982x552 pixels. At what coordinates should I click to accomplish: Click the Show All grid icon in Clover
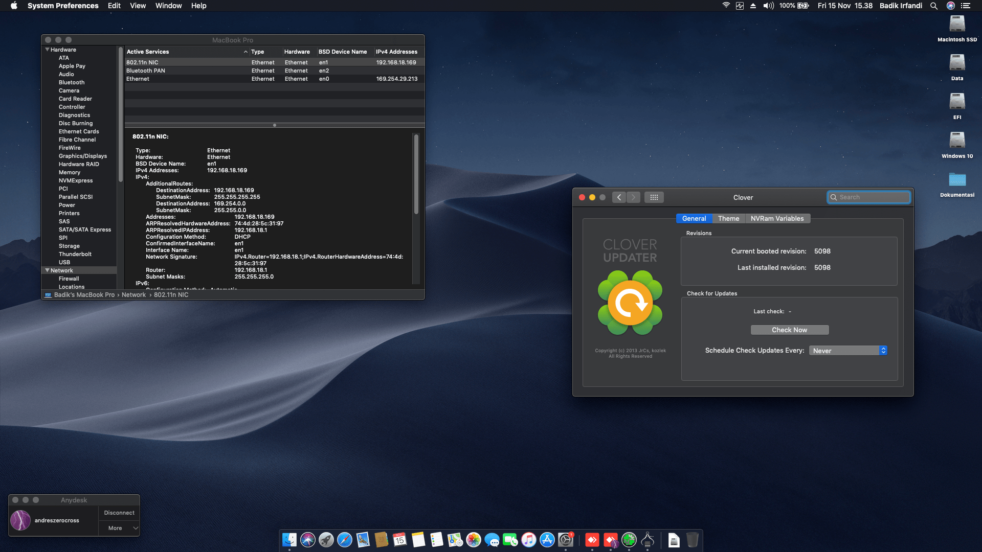[654, 197]
